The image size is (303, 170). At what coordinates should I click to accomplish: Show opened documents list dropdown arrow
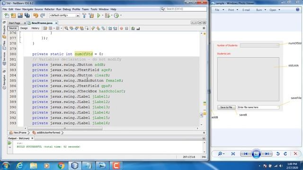(200, 23)
